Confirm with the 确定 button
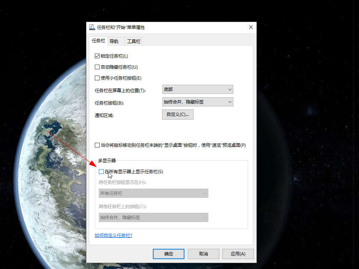Screen dimensions: 359x269 pyautogui.click(x=169, y=254)
